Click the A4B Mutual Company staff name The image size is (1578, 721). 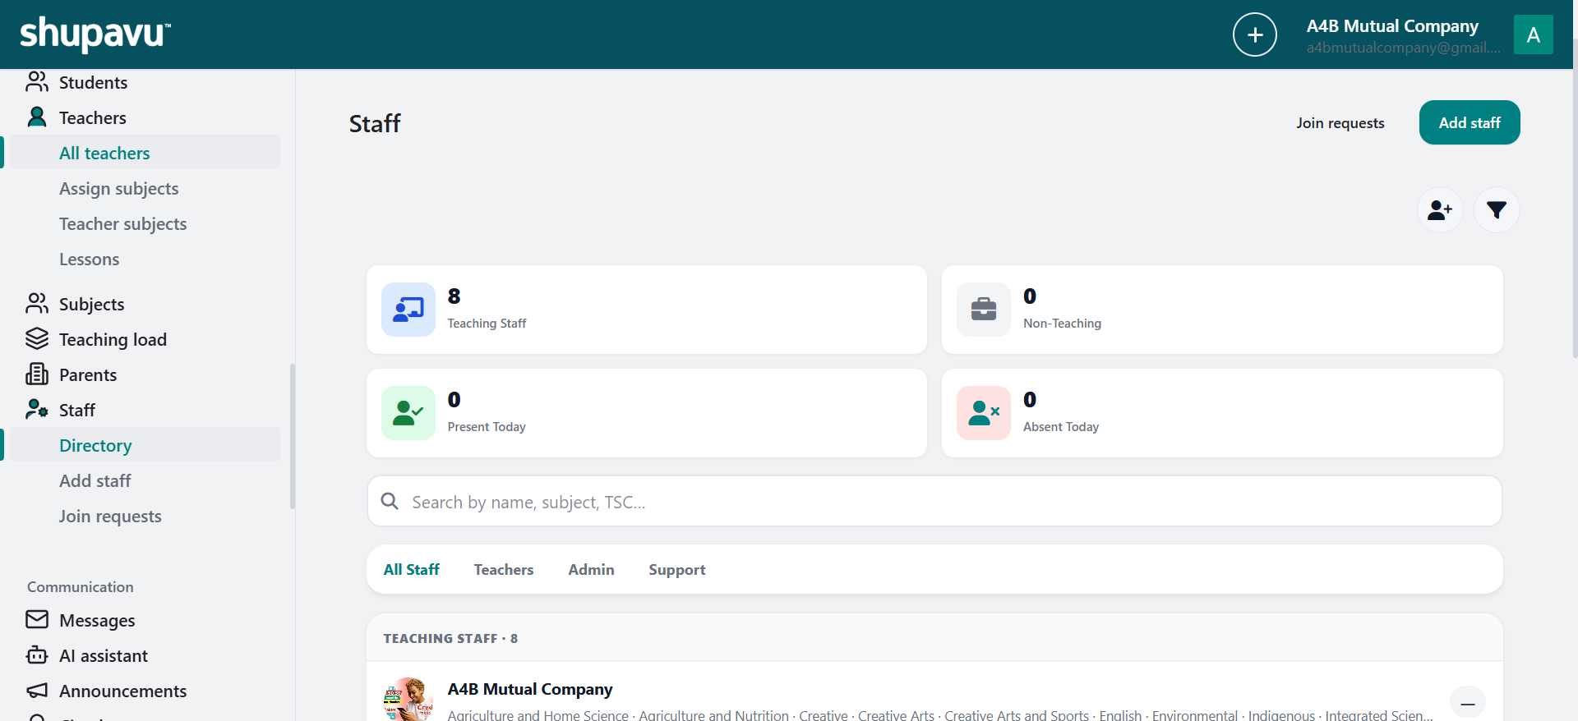point(530,689)
